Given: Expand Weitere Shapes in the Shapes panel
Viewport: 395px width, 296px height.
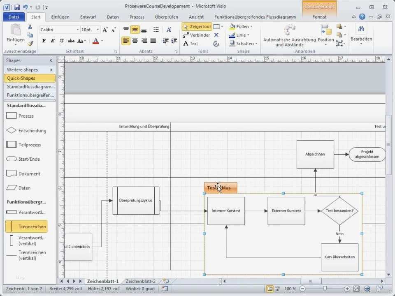Looking at the screenshot, I should [x=25, y=69].
